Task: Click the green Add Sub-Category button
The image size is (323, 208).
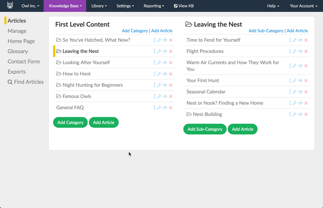Action: point(205,129)
